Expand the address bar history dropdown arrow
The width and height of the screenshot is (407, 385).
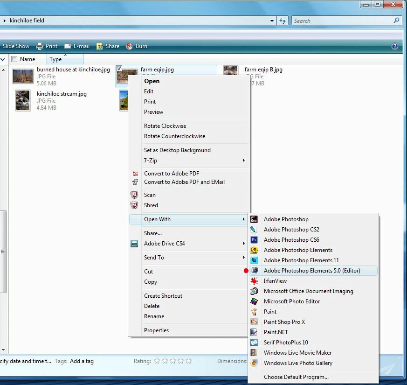tap(272, 21)
